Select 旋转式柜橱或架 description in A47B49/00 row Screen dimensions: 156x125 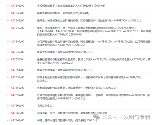pyautogui.click(x=64, y=52)
